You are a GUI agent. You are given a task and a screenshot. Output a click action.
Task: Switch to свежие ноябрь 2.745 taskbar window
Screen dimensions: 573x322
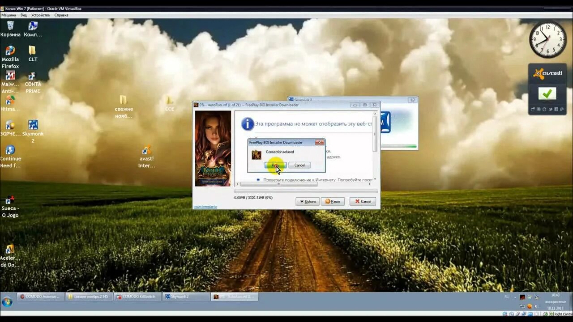pos(88,297)
